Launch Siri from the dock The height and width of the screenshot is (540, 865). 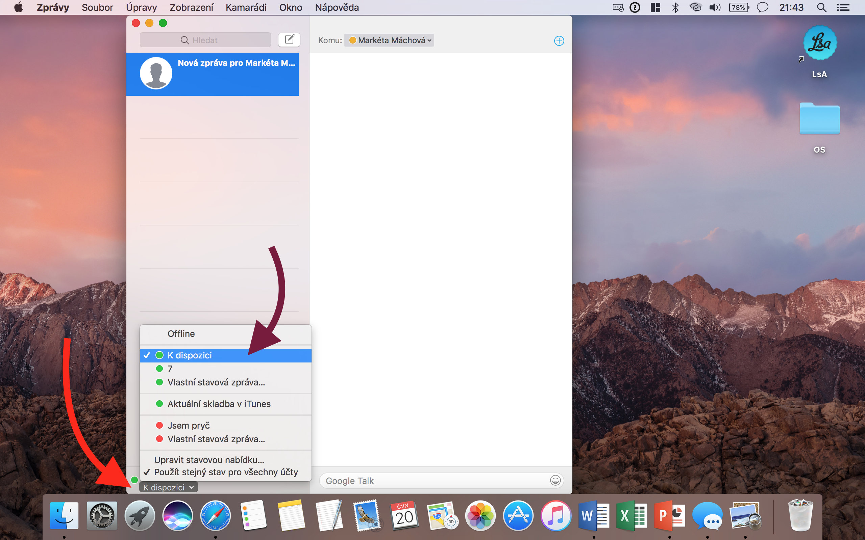(x=178, y=516)
